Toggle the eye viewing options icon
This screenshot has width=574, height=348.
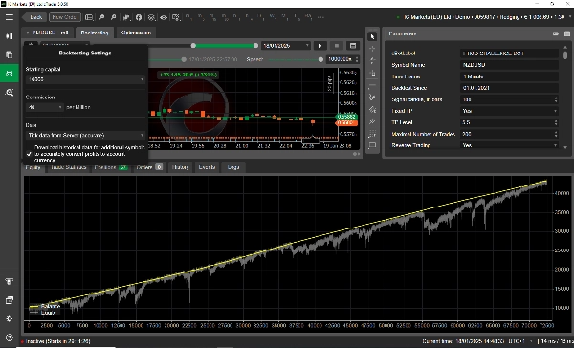click(164, 17)
